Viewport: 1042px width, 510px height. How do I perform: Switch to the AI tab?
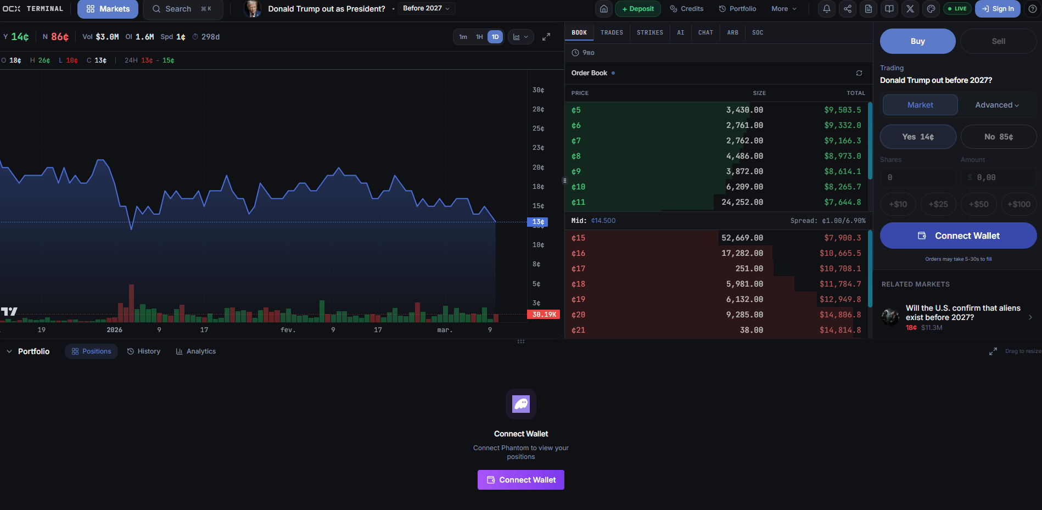click(681, 33)
